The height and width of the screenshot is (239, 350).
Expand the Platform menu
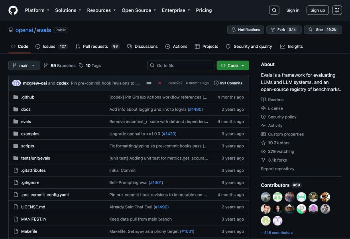(x=37, y=10)
